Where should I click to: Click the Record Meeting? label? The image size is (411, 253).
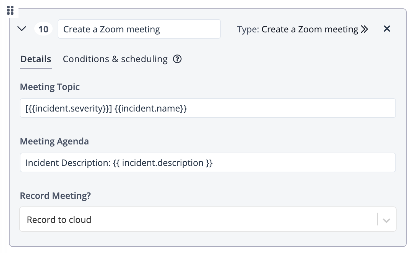[55, 196]
